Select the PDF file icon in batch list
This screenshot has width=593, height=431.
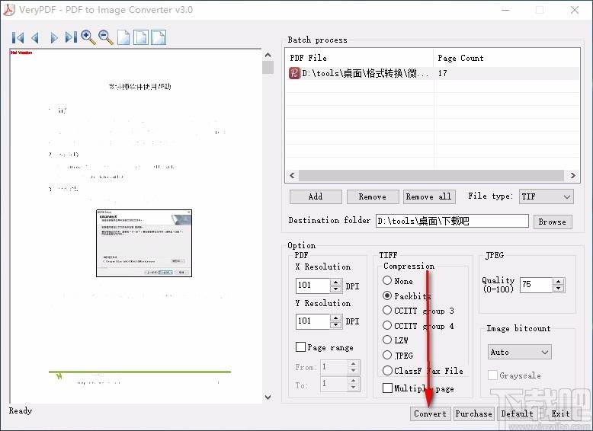(294, 73)
